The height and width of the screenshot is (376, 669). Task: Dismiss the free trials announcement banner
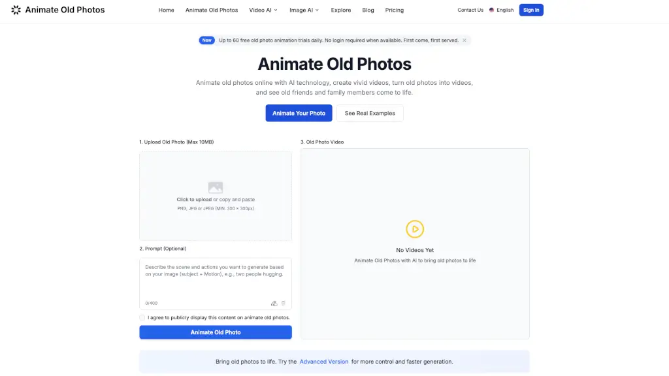click(x=465, y=40)
